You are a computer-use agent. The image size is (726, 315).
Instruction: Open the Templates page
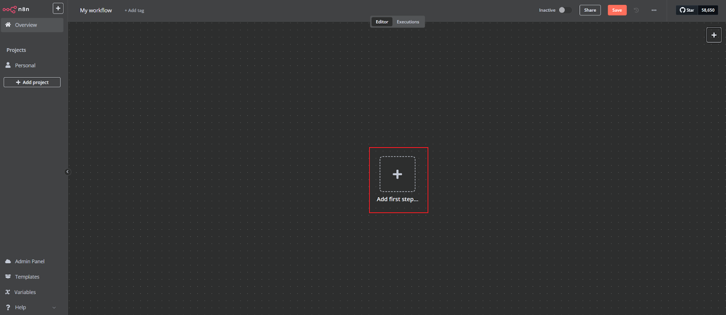(x=27, y=277)
